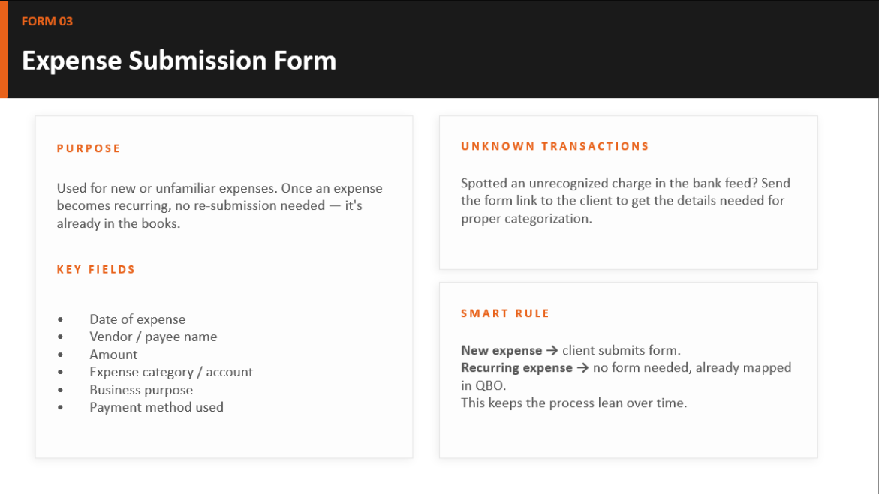Select the bold 'Recurring expense' text

[x=516, y=368]
